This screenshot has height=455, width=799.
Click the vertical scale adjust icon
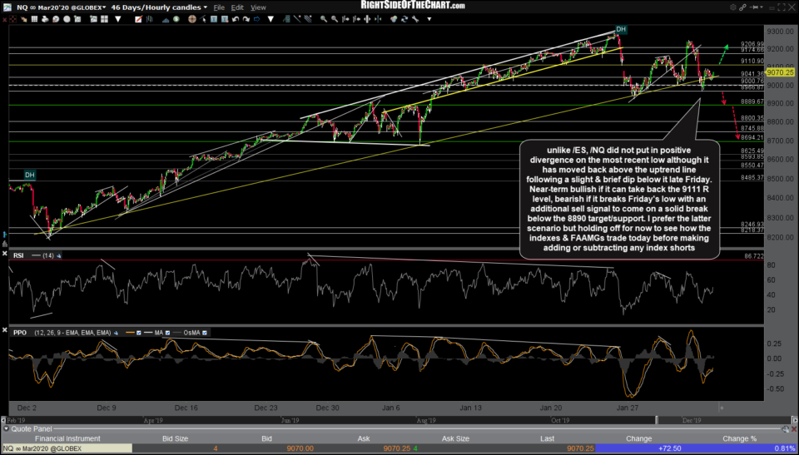367,19
